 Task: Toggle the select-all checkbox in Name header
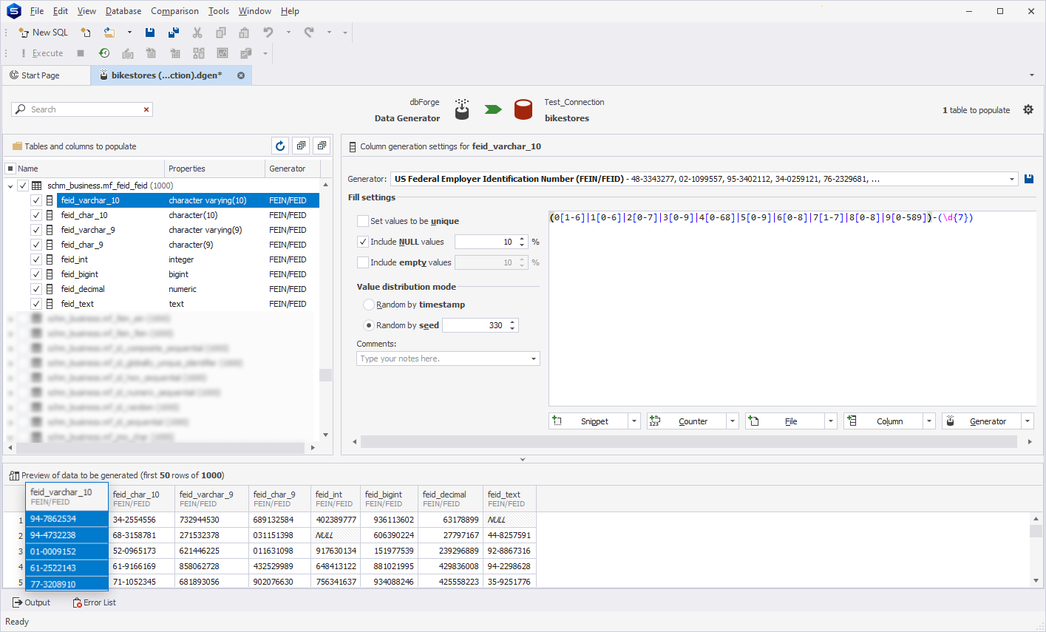(x=10, y=169)
